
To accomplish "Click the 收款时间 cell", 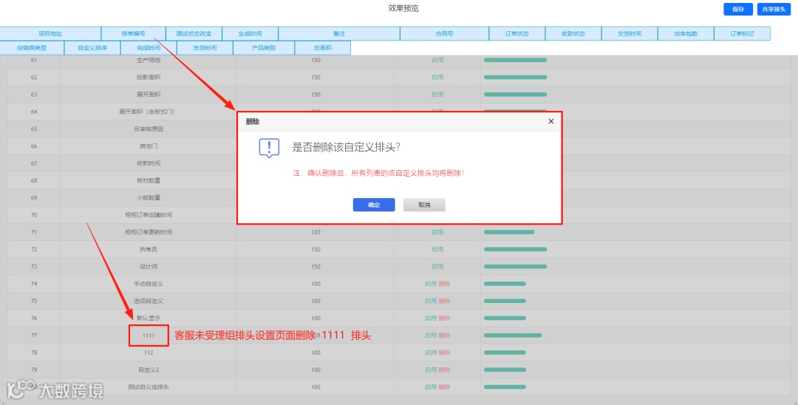I will click(x=149, y=163).
